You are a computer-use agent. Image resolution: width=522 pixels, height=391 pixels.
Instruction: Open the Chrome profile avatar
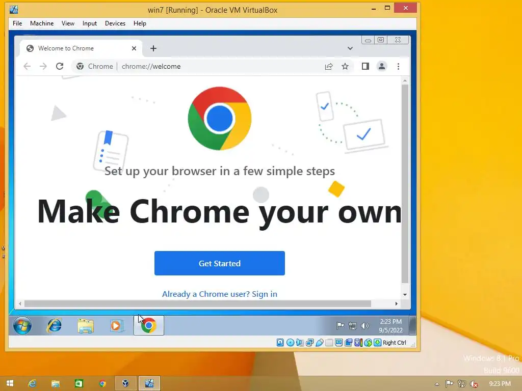coord(382,66)
